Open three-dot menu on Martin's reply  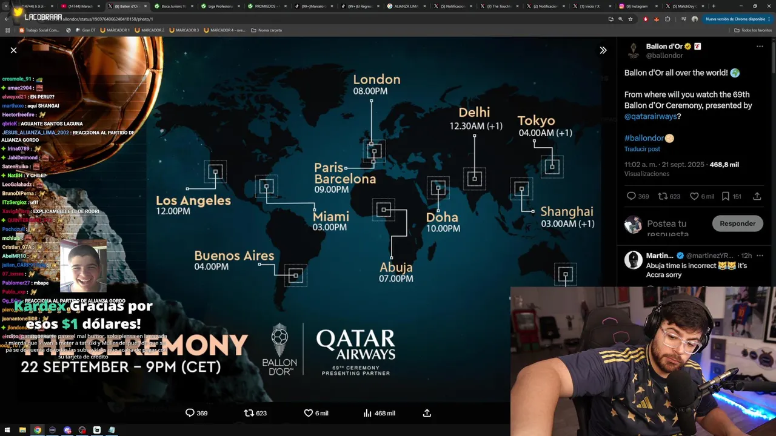760,256
